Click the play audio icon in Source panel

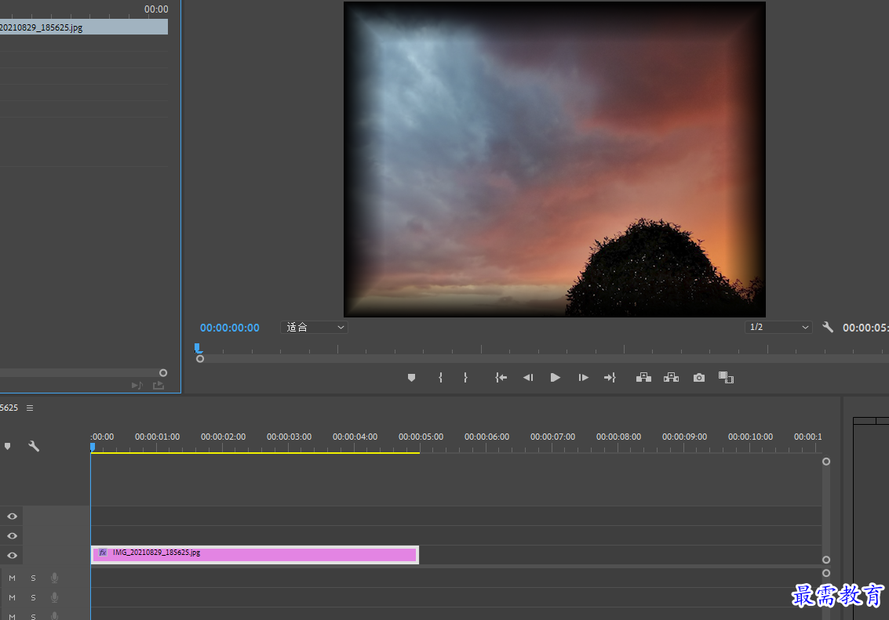coord(137,386)
